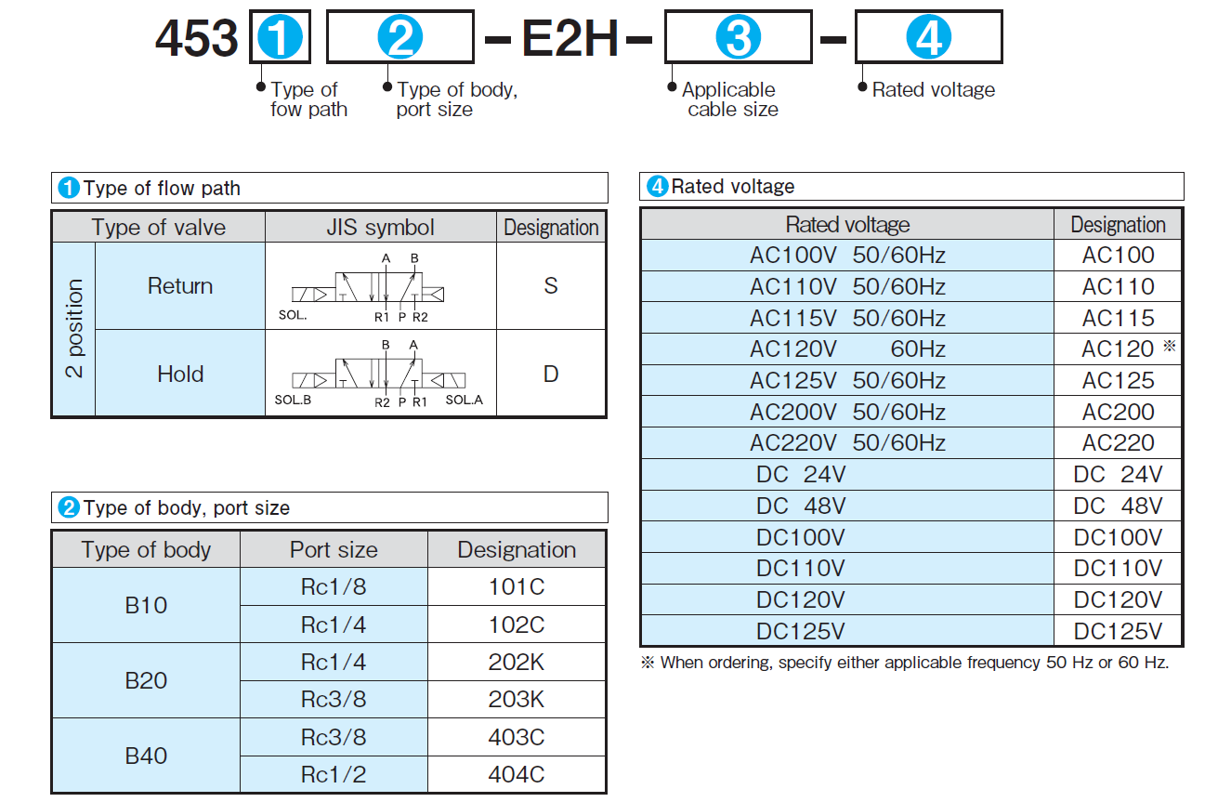This screenshot has height=802, width=1218.
Task: Click the 'Rc3/8' port size in the 403C row
Action: coord(334,738)
